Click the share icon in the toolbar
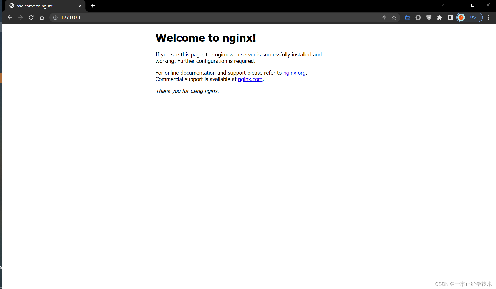Viewport: 496px width, 289px height. [x=383, y=17]
